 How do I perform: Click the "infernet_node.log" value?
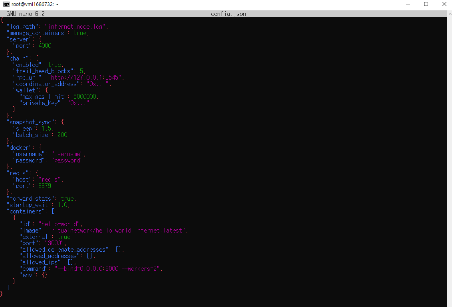tap(75, 26)
